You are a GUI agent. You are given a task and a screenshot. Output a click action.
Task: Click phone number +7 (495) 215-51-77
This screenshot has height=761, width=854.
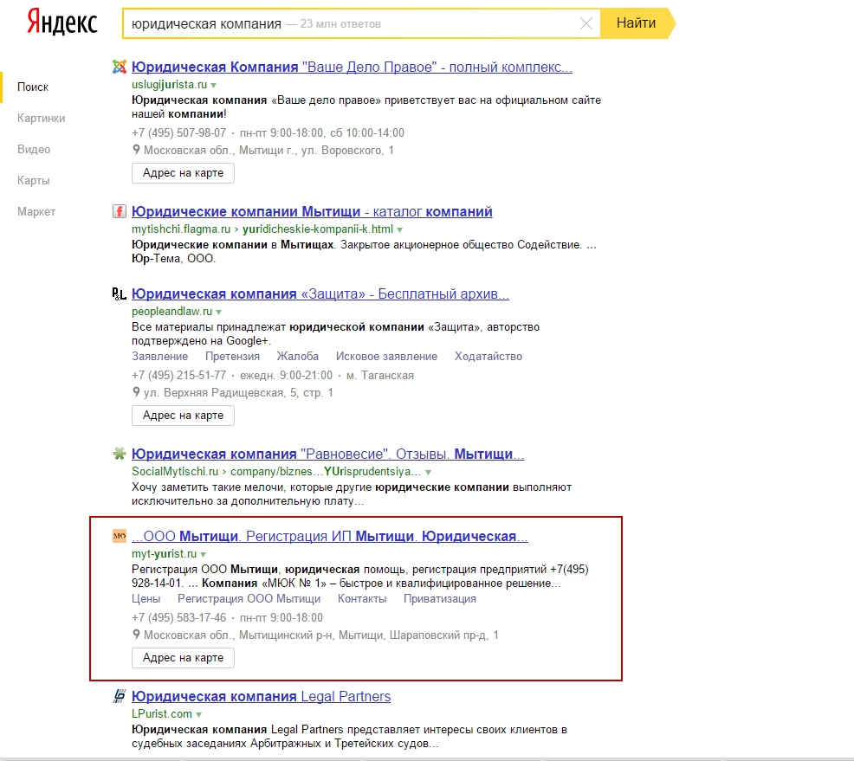(178, 376)
